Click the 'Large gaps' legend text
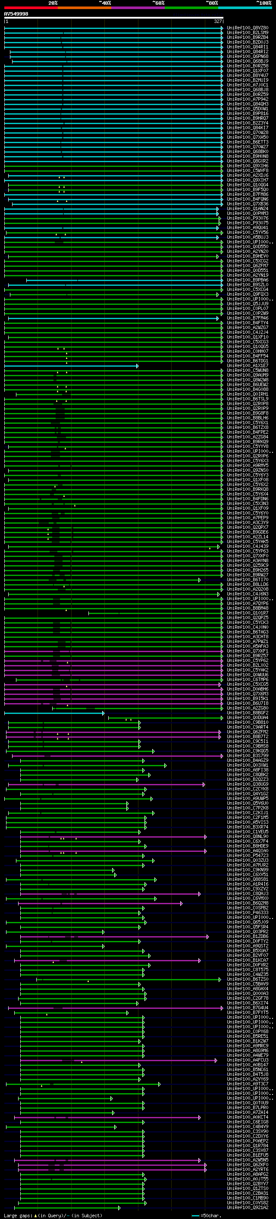Screen dimensions: 276x1219 18,1215
